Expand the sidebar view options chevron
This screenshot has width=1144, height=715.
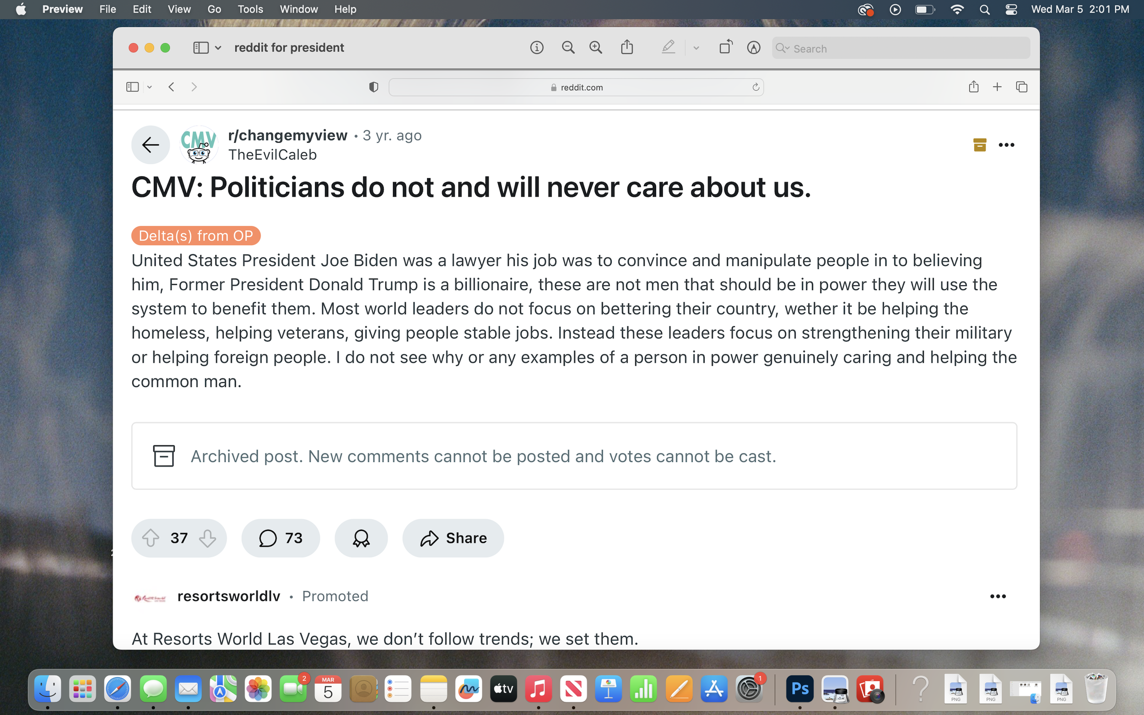(218, 48)
